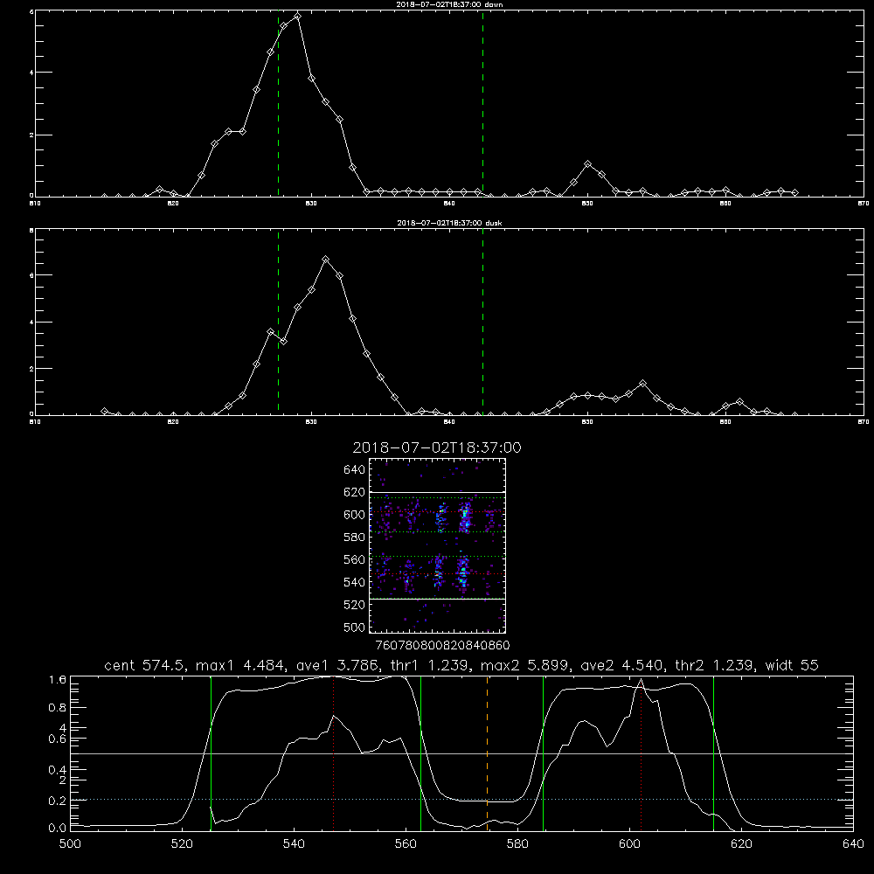Click the '0.2' label on bottom plot y-axis

click(x=58, y=801)
